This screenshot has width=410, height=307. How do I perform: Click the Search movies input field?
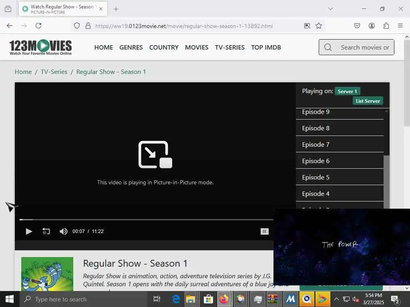[356, 47]
